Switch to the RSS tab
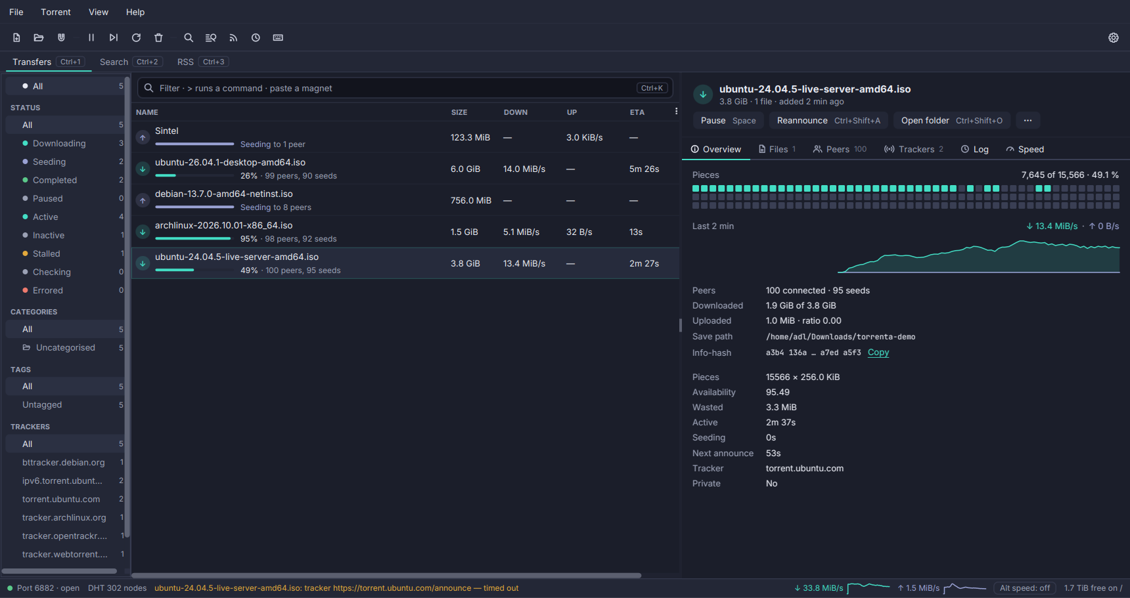This screenshot has height=598, width=1130. (203, 62)
